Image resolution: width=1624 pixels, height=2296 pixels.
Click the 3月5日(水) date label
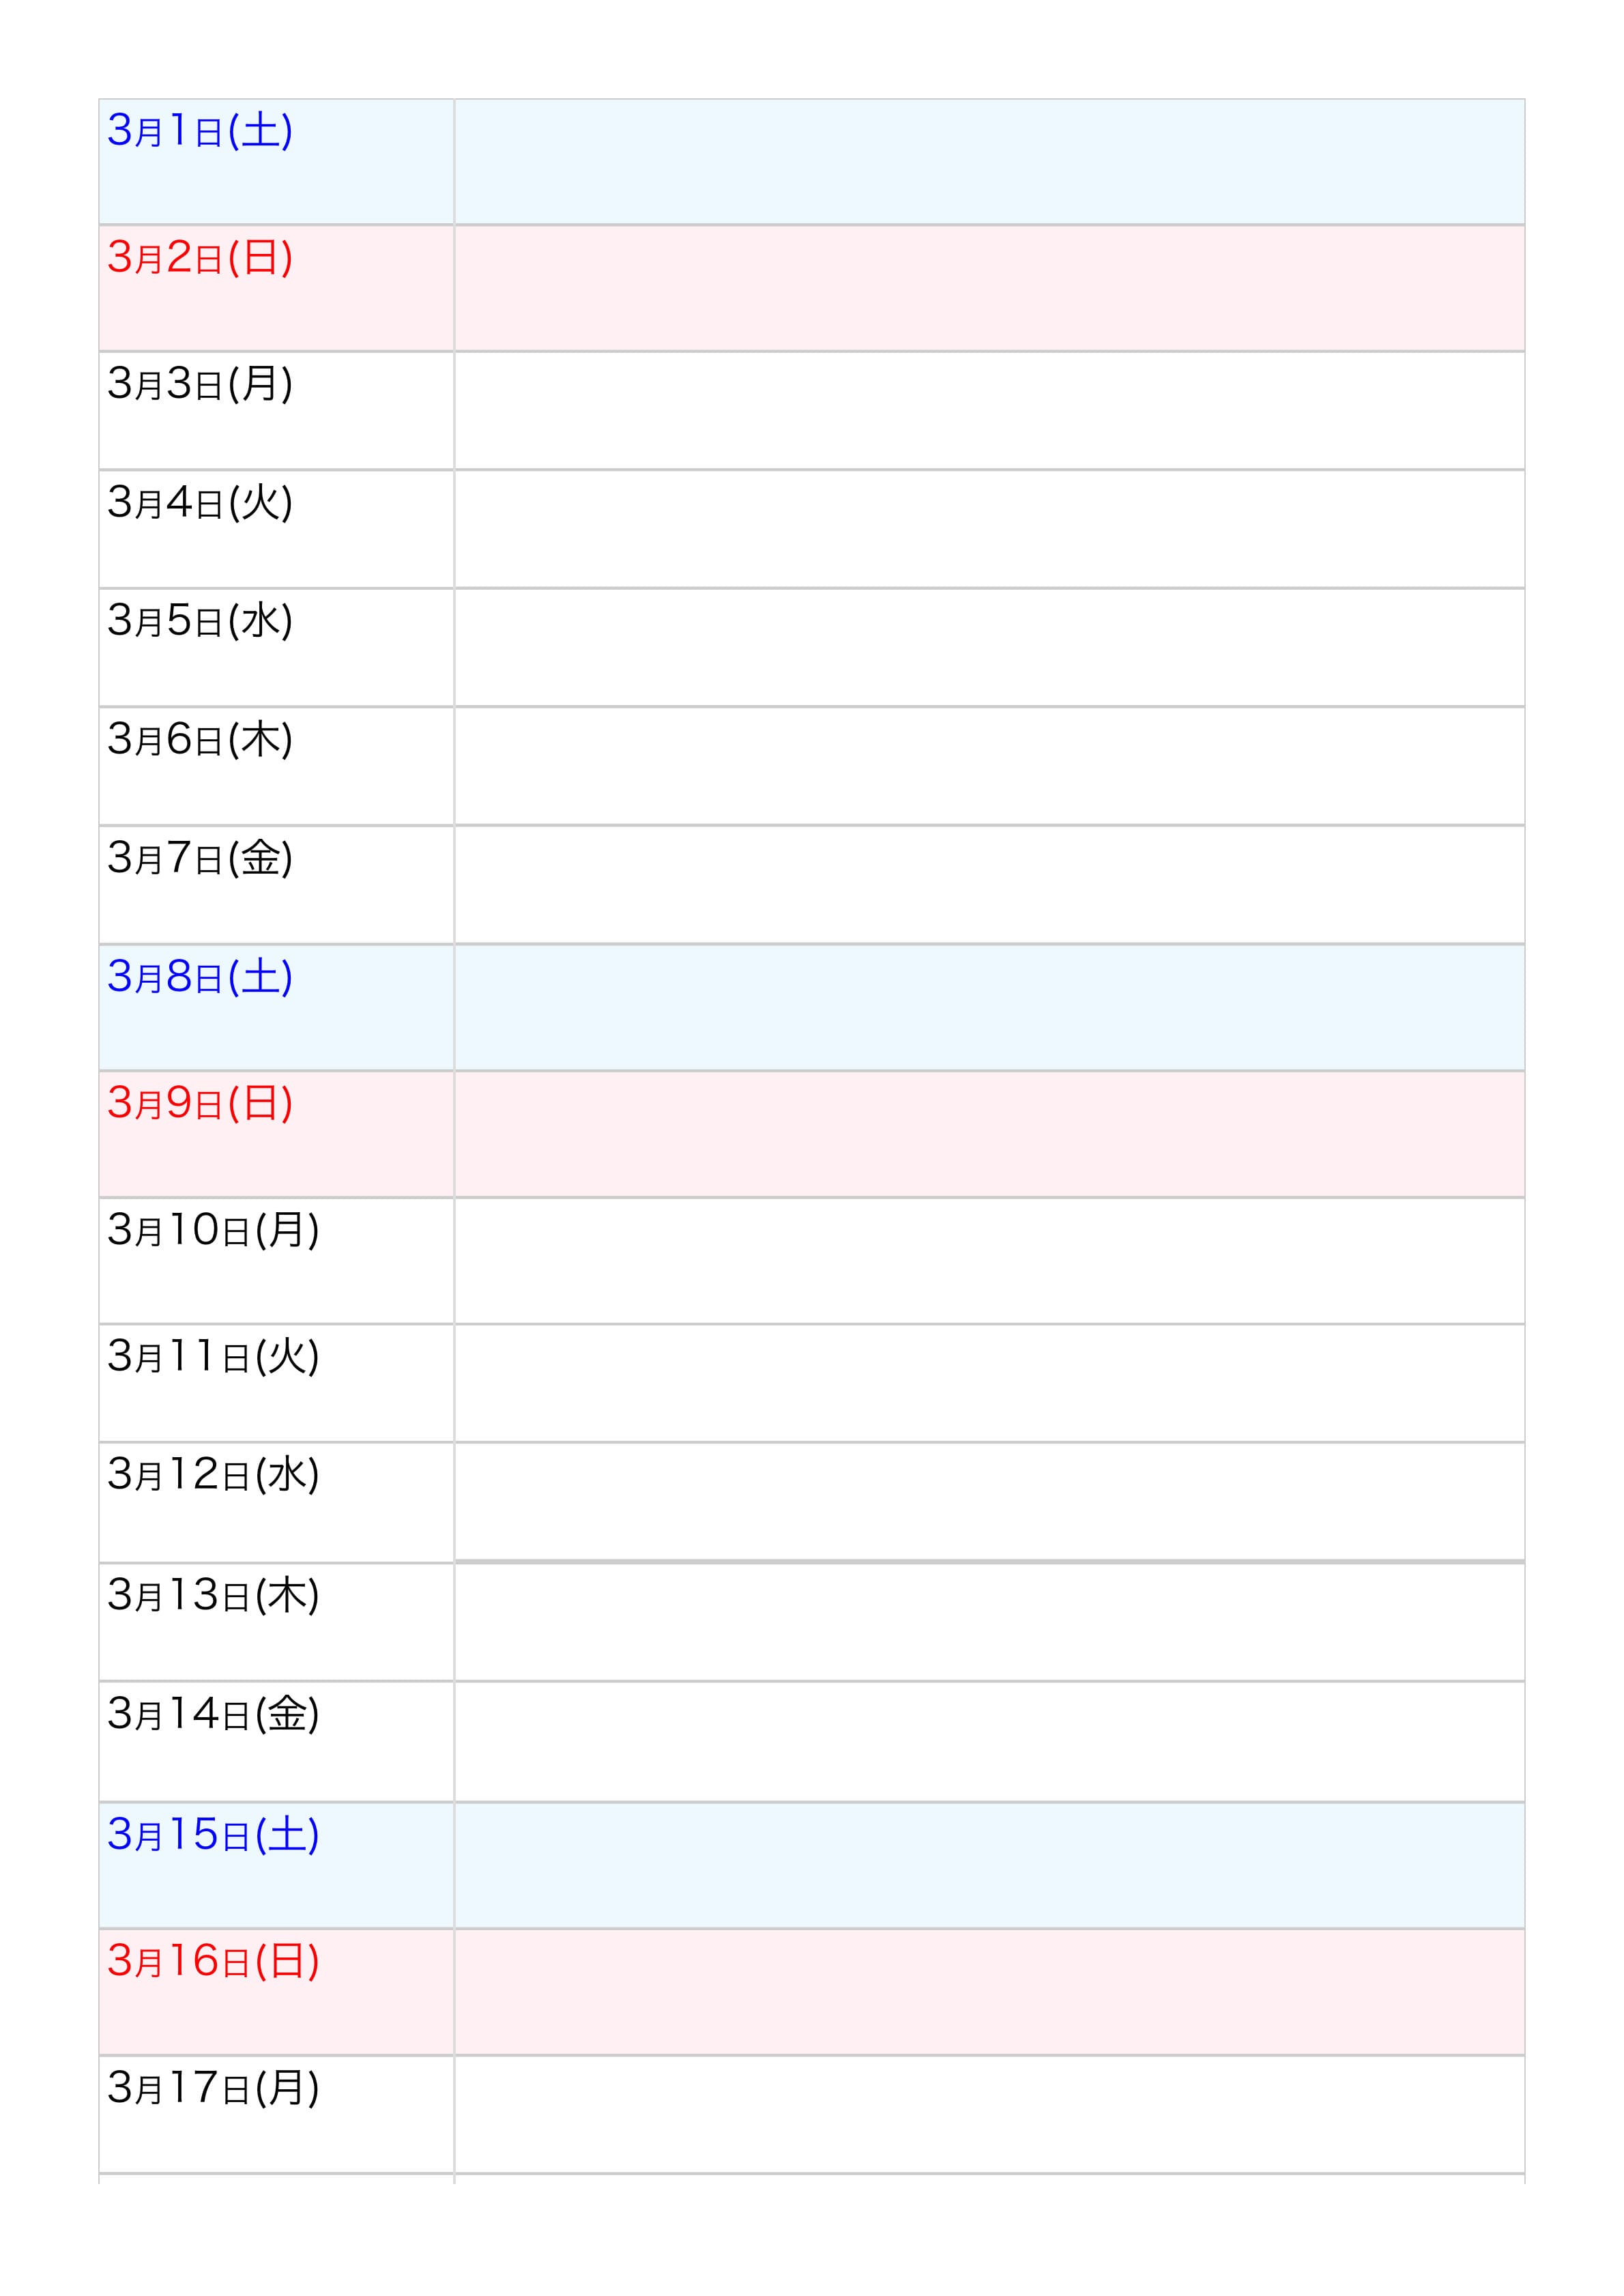[x=200, y=621]
